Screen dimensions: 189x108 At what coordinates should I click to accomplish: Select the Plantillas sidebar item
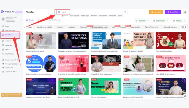(x=10, y=35)
